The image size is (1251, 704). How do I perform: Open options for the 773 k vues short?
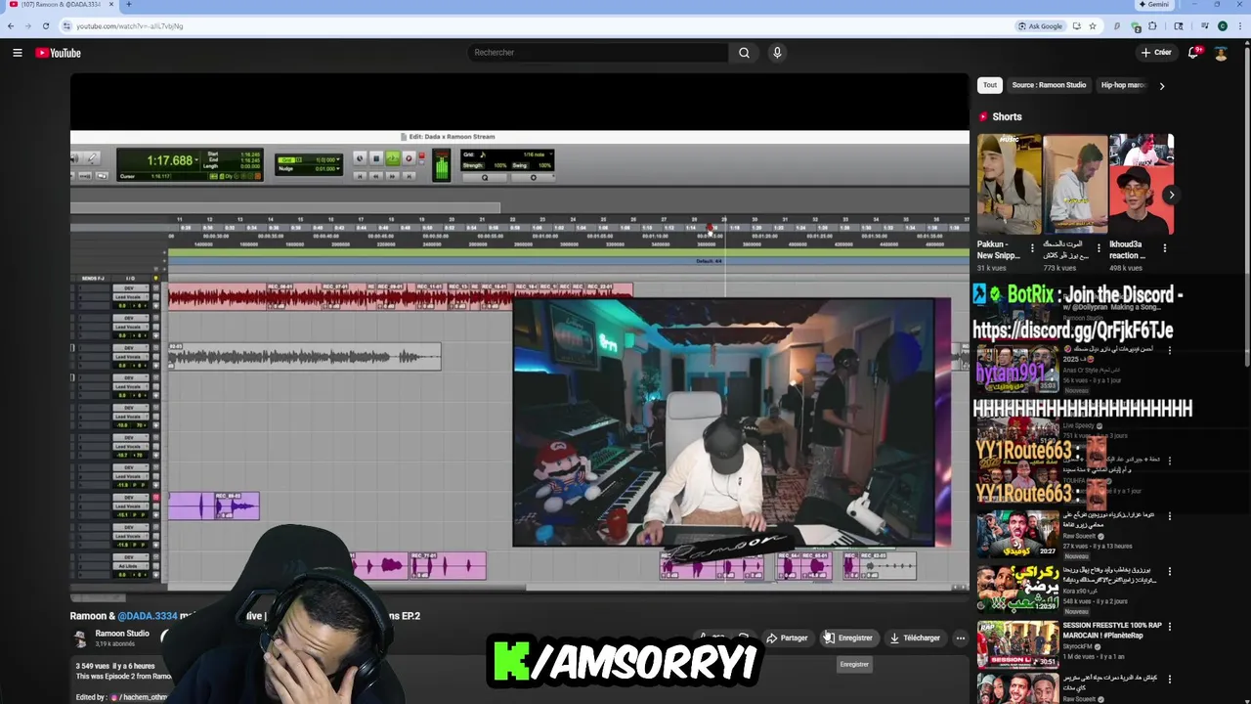pos(1099,248)
